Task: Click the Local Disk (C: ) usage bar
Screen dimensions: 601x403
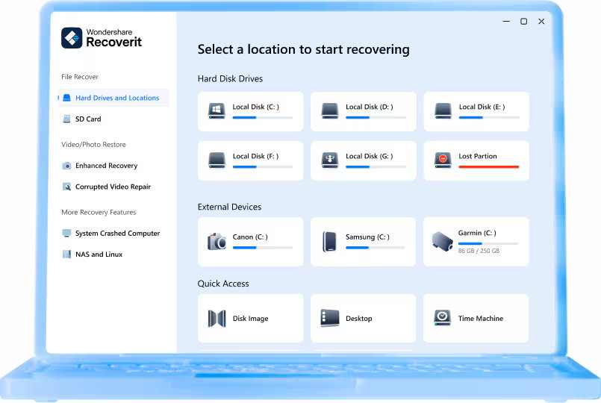Action: click(263, 118)
